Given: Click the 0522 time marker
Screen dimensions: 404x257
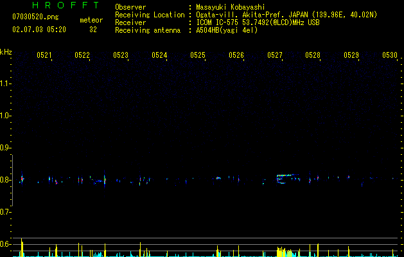Looking at the screenshot, I should [82, 55].
